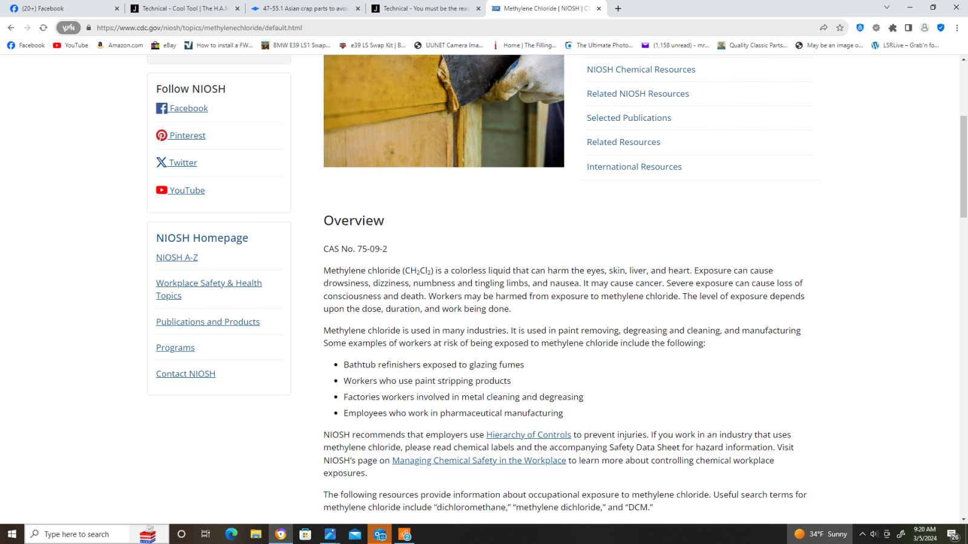Image resolution: width=968 pixels, height=544 pixels.
Task: Click the paint stripping worker photo
Action: click(443, 111)
